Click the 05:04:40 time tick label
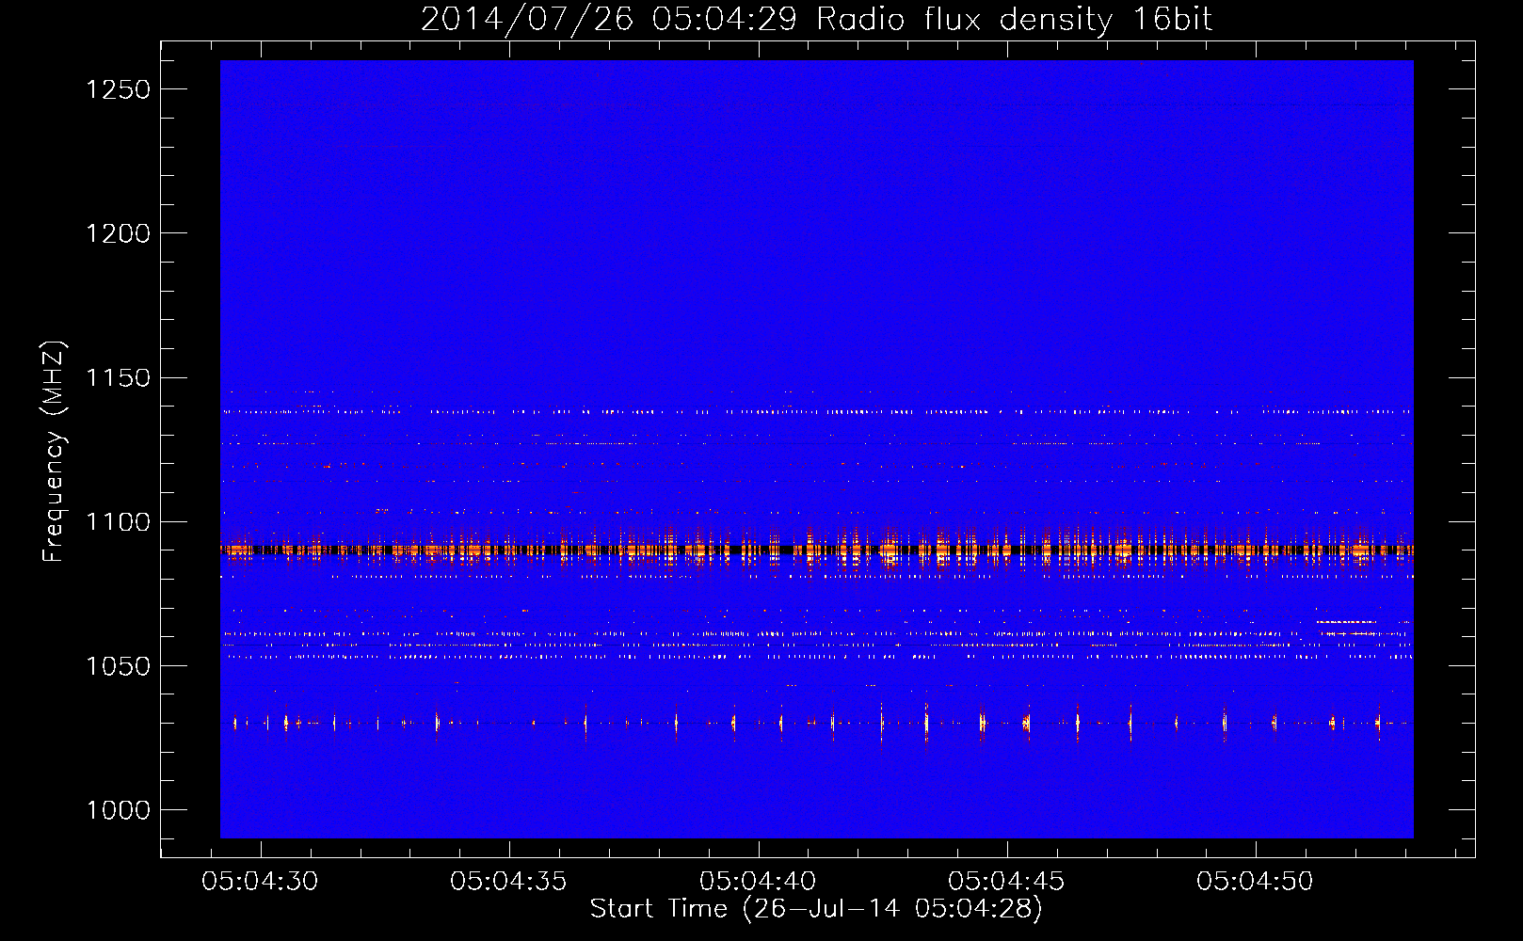This screenshot has height=941, width=1523. 757,881
